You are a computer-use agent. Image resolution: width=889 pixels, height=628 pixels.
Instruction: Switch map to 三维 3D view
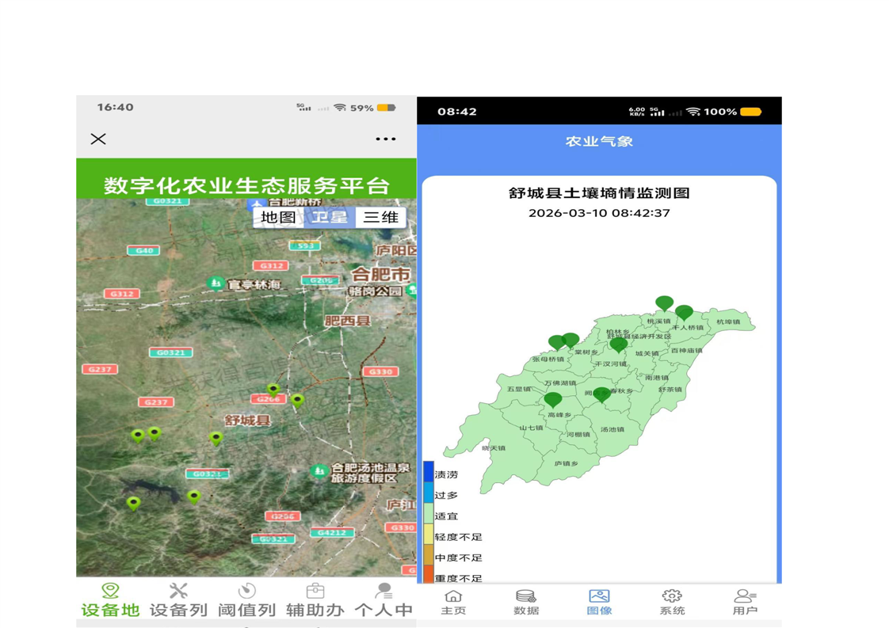(380, 217)
